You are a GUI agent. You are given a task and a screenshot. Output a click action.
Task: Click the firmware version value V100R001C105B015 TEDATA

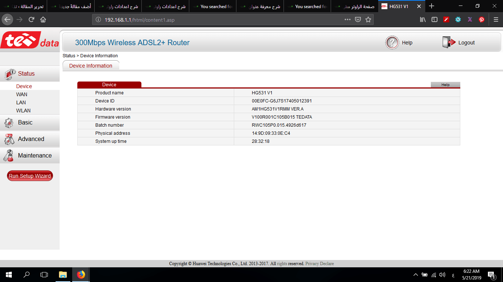(282, 117)
